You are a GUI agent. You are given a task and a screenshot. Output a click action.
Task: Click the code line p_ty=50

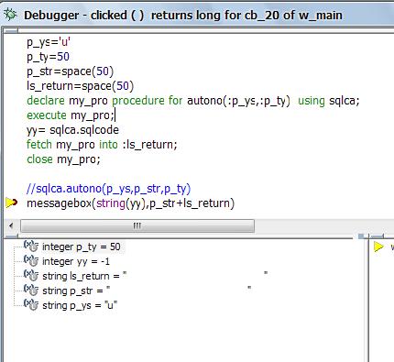[49, 57]
